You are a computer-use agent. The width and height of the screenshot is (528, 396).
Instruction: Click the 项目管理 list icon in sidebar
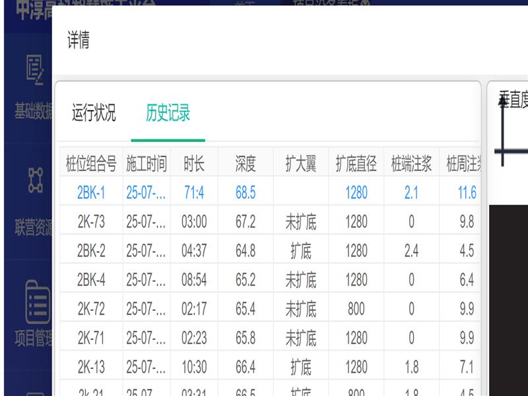(37, 302)
